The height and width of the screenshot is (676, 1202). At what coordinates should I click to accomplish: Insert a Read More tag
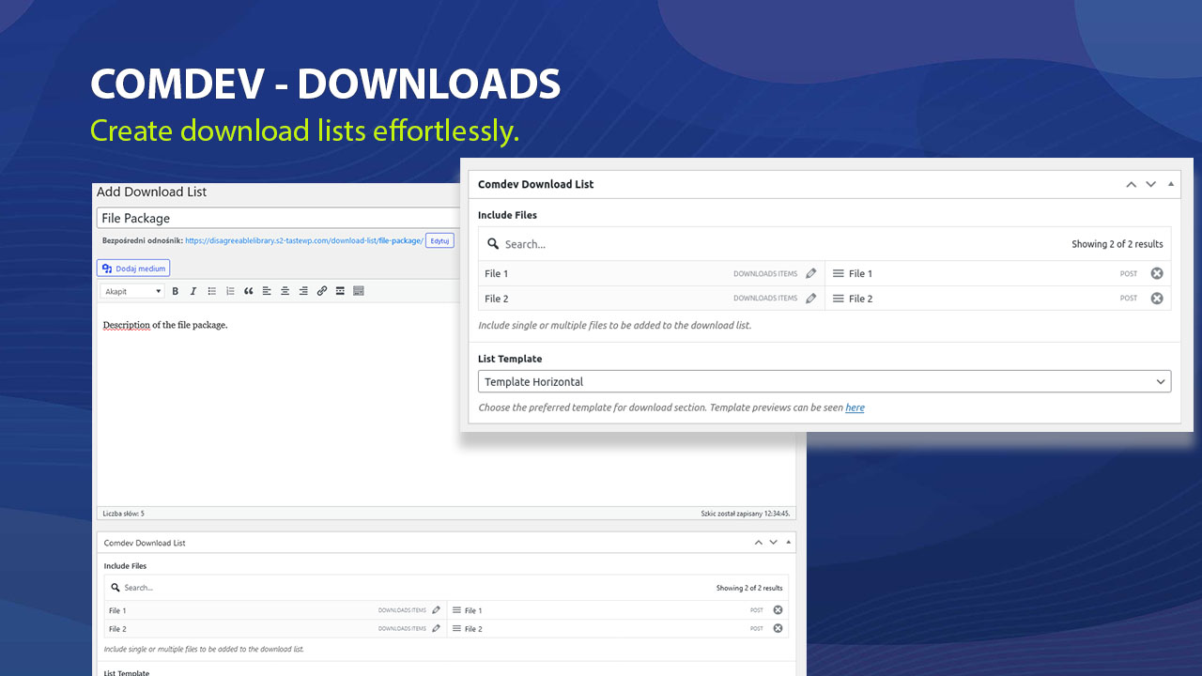(x=340, y=291)
